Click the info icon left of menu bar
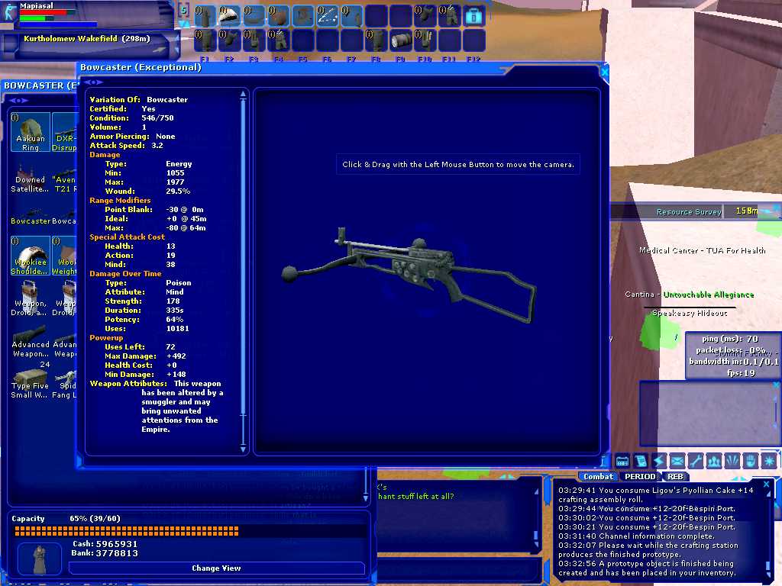The width and height of the screenshot is (782, 586). point(603,461)
